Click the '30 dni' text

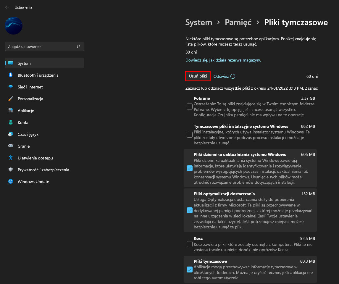coord(191,52)
